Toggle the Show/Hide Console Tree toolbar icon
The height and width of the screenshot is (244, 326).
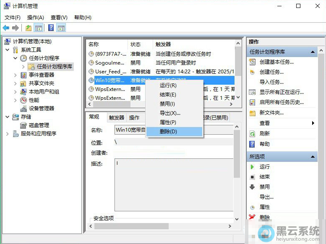coord(39,28)
